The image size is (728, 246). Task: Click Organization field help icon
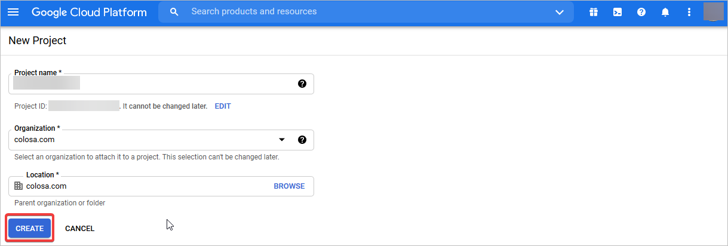coord(302,140)
